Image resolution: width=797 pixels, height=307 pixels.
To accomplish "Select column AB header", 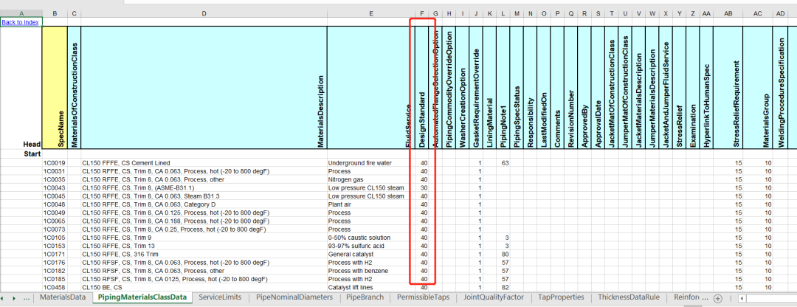I will [x=728, y=13].
